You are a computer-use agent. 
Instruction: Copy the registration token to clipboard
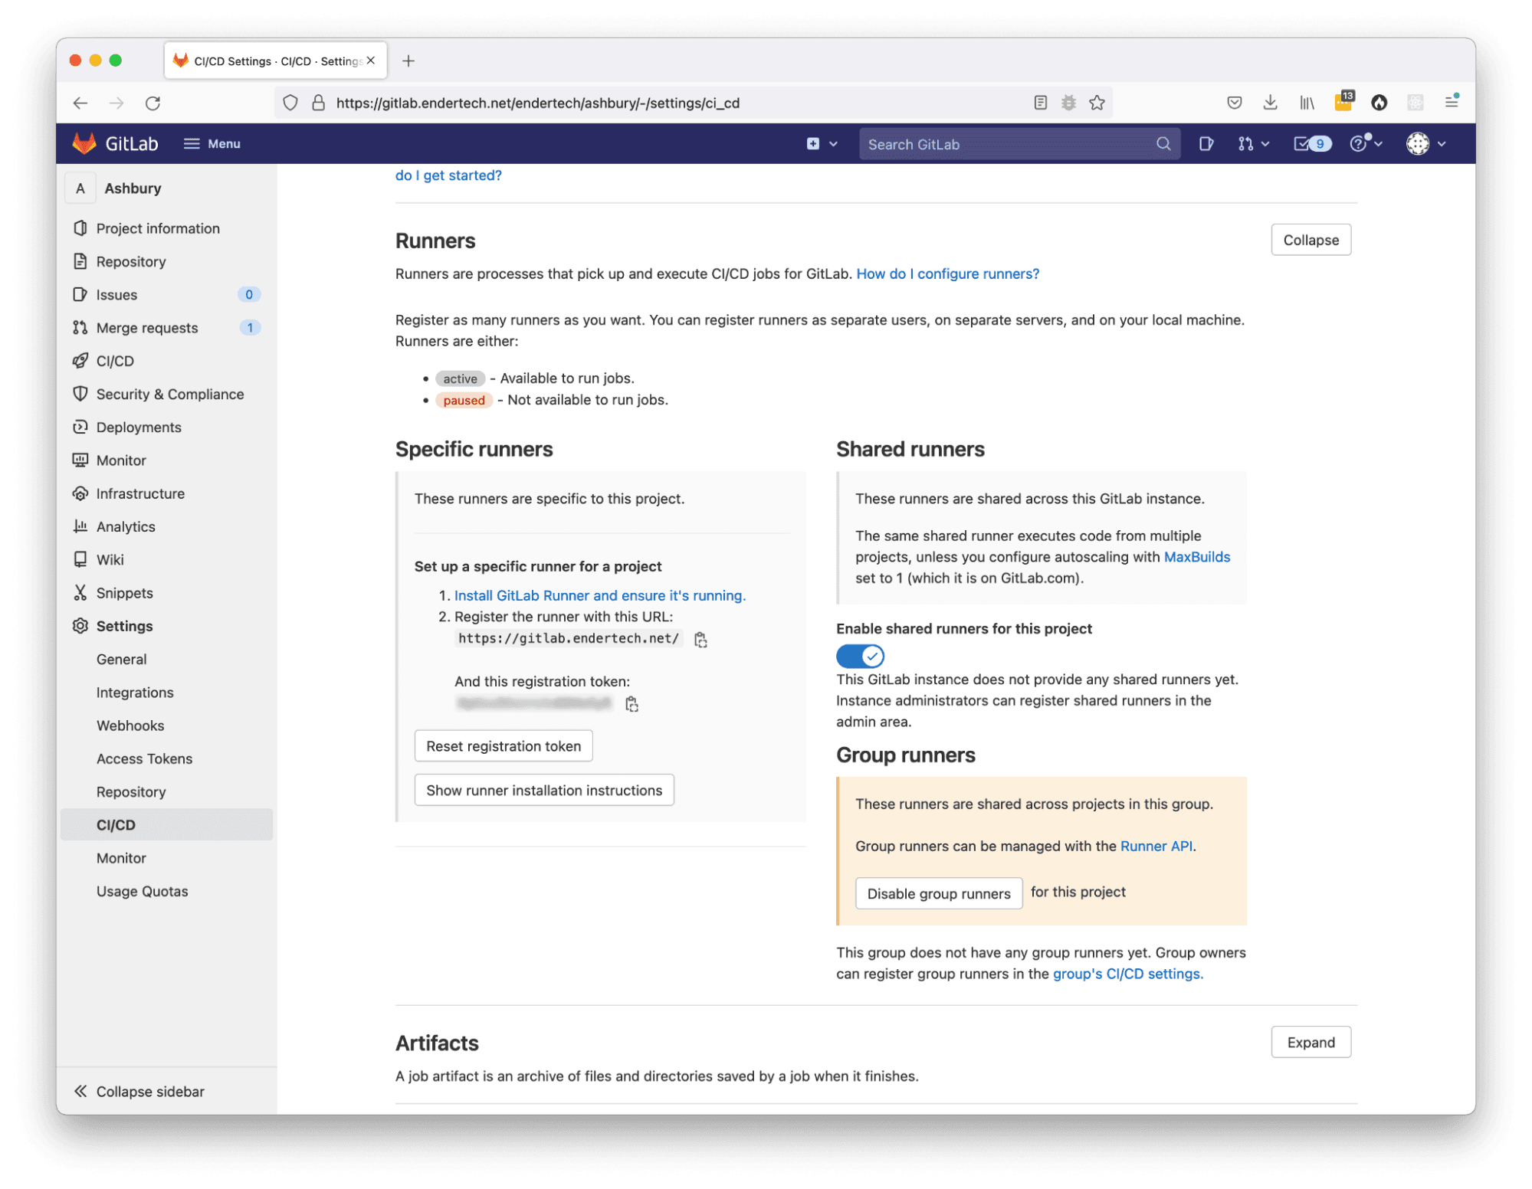pos(631,704)
